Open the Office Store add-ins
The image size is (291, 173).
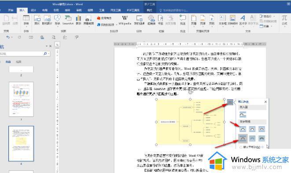point(104,18)
